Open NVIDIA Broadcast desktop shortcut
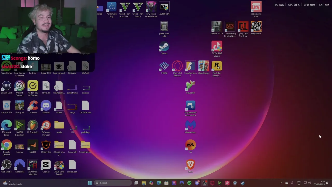The image size is (332, 187). tap(19, 128)
